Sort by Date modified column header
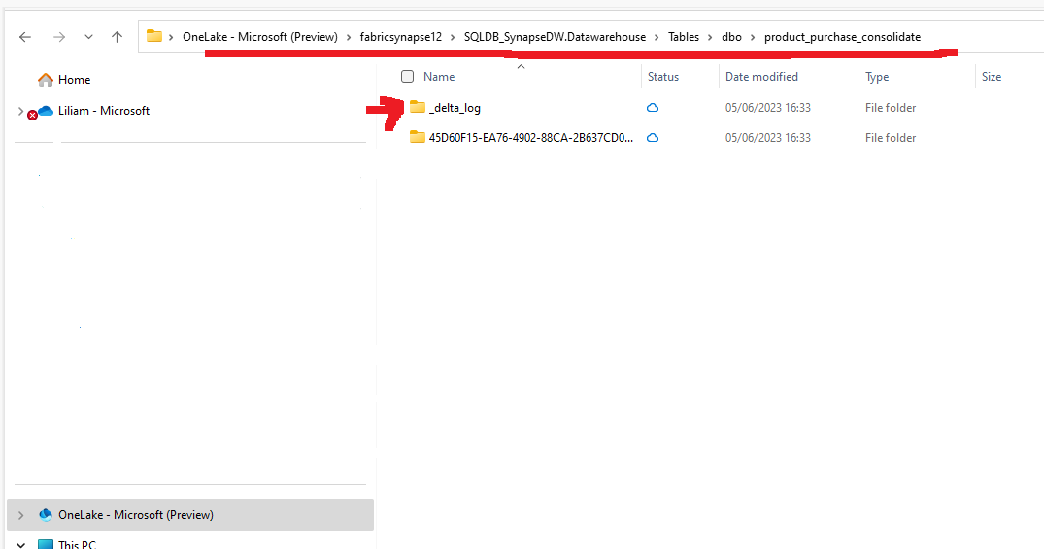 [761, 77]
